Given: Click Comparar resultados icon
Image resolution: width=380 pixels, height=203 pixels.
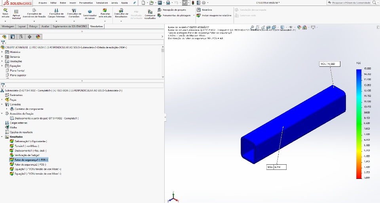Looking at the screenshot, I should click(x=150, y=11).
